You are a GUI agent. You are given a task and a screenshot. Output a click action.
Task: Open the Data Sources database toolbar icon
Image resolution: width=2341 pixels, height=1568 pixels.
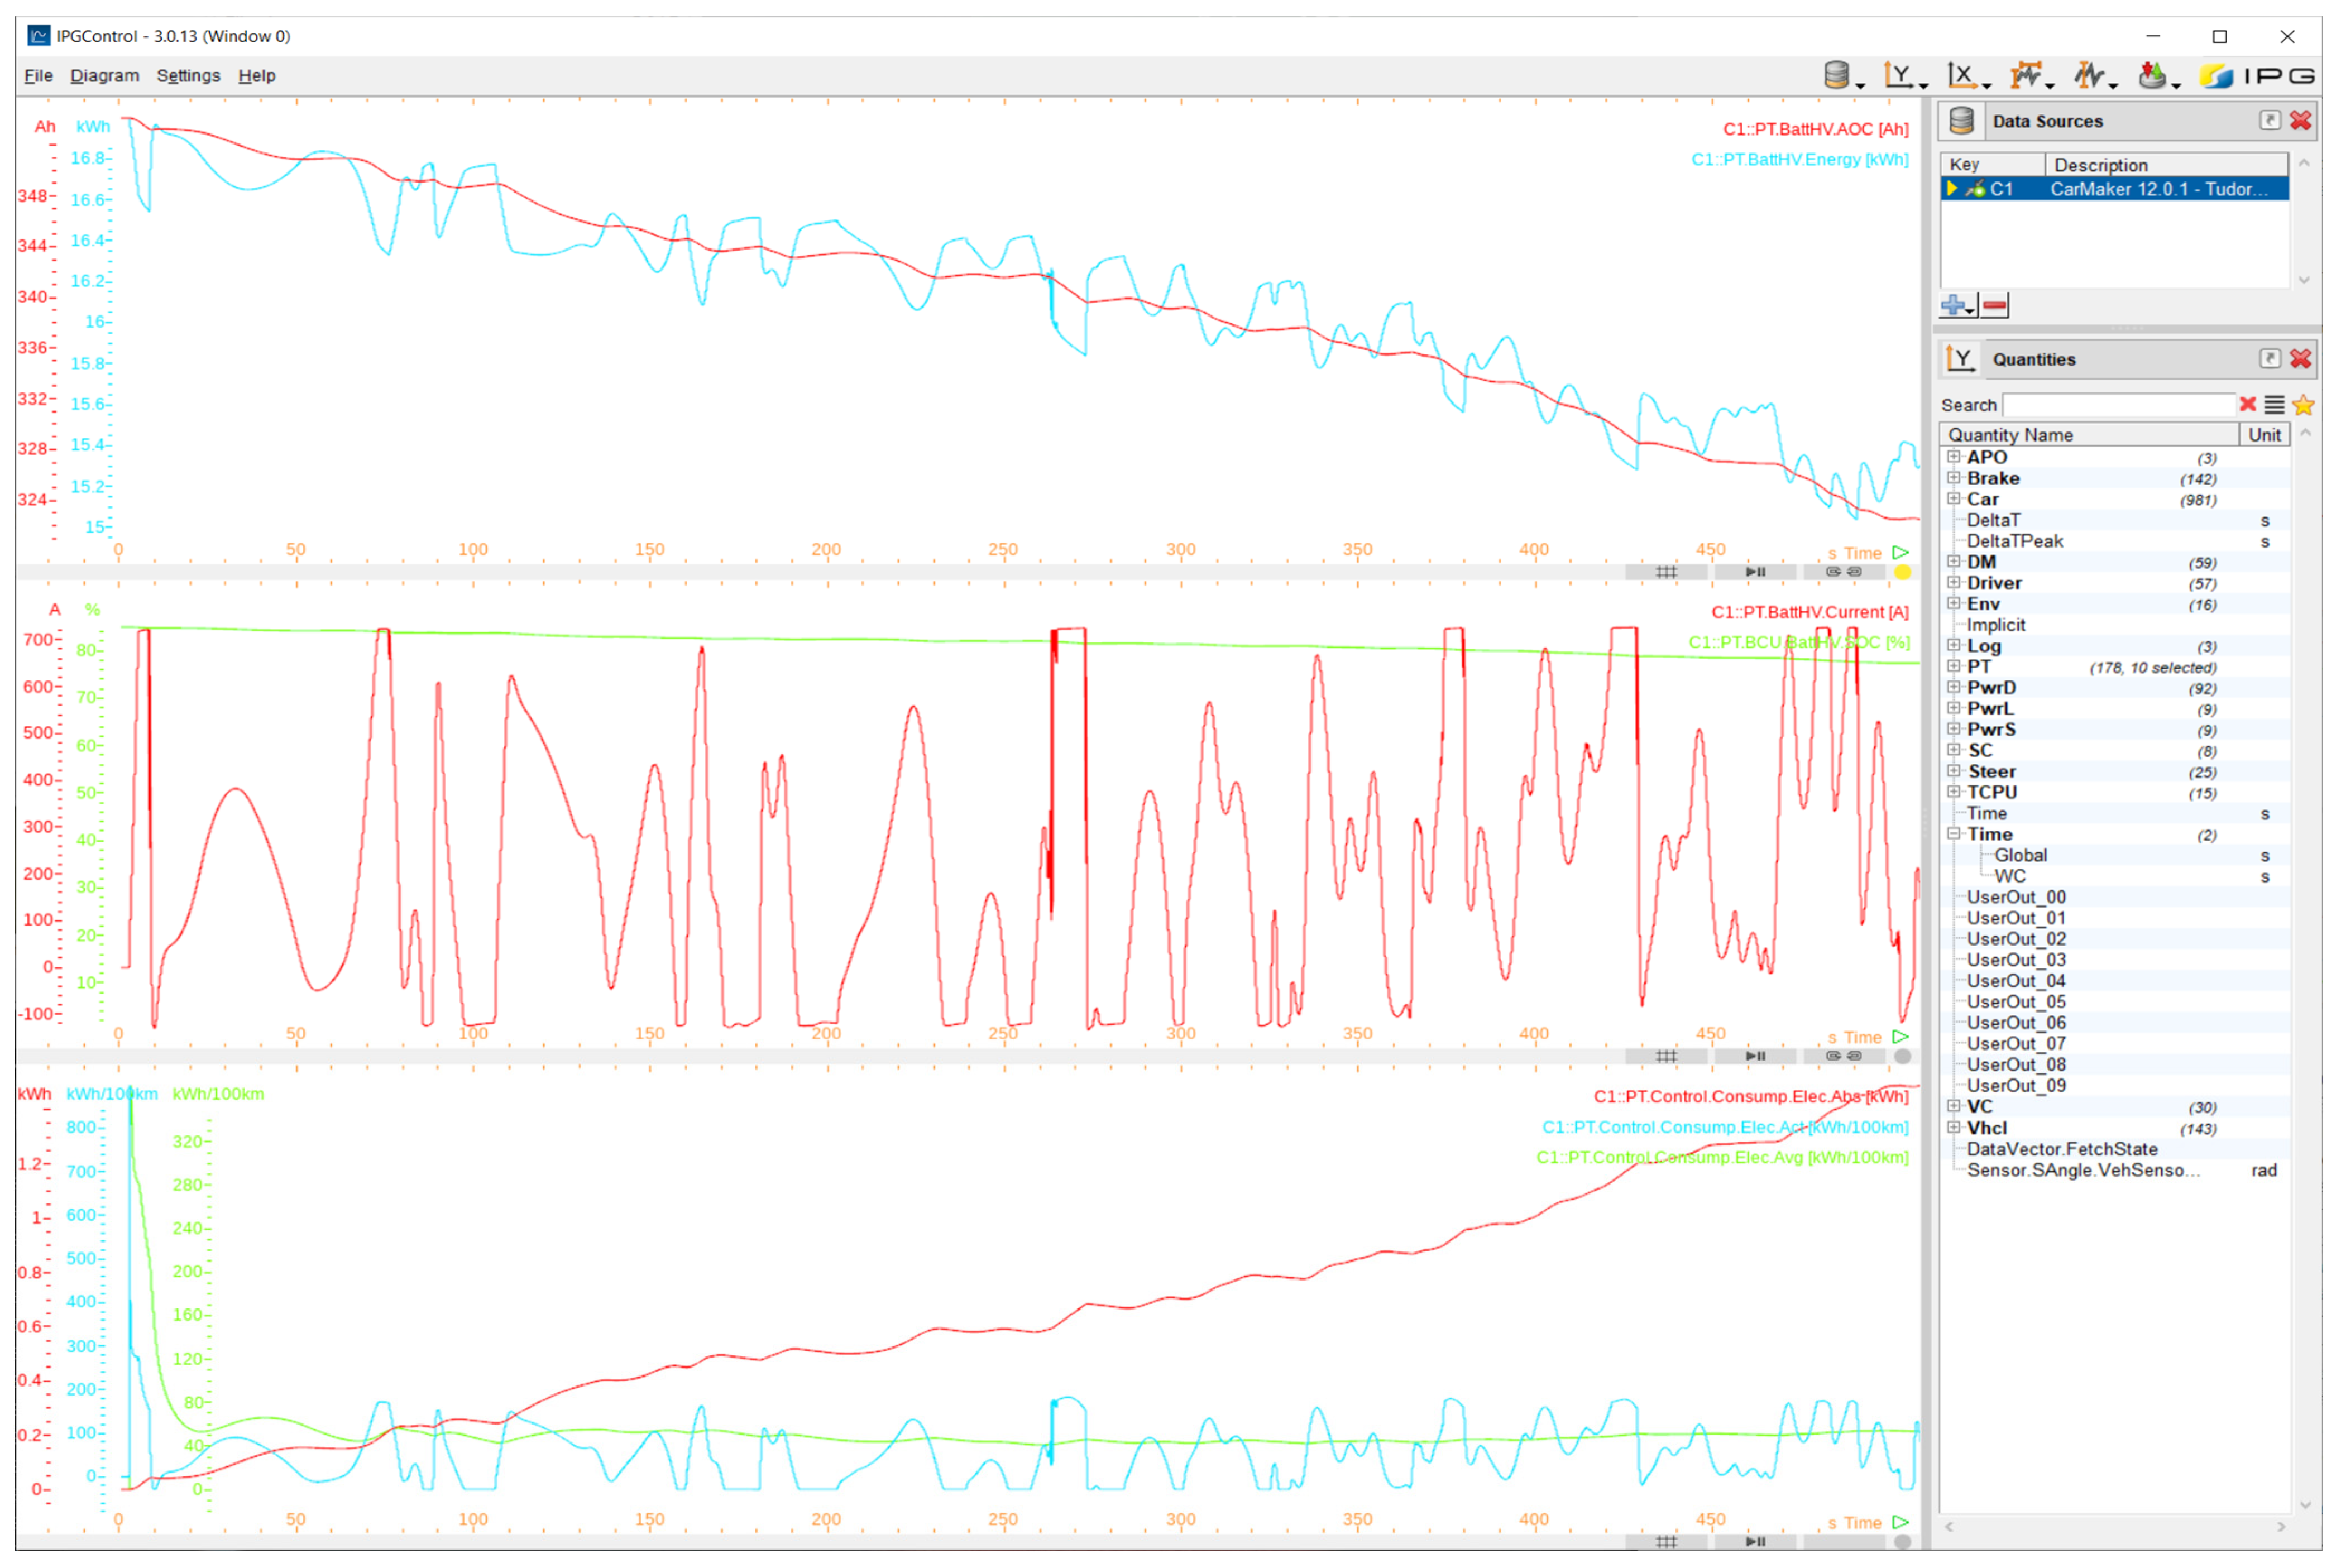(x=1836, y=75)
